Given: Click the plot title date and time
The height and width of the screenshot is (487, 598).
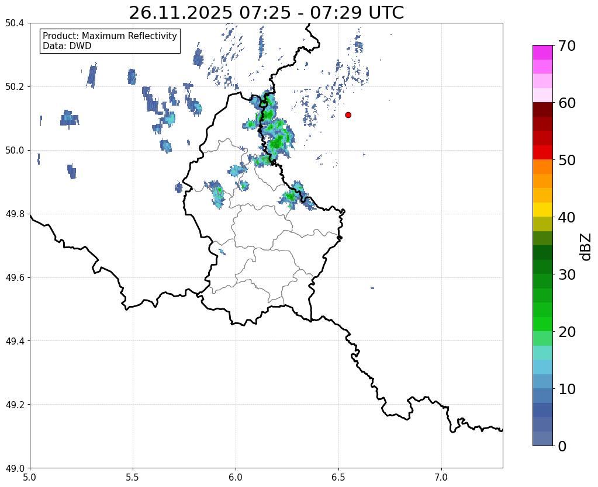Looking at the screenshot, I should [266, 13].
